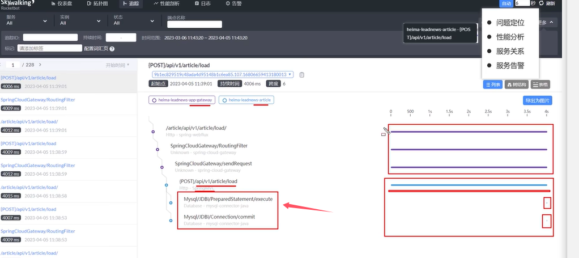Viewport: 579px width, 258px height.
Task: Click the 导出为图片 export button
Action: pyautogui.click(x=538, y=100)
